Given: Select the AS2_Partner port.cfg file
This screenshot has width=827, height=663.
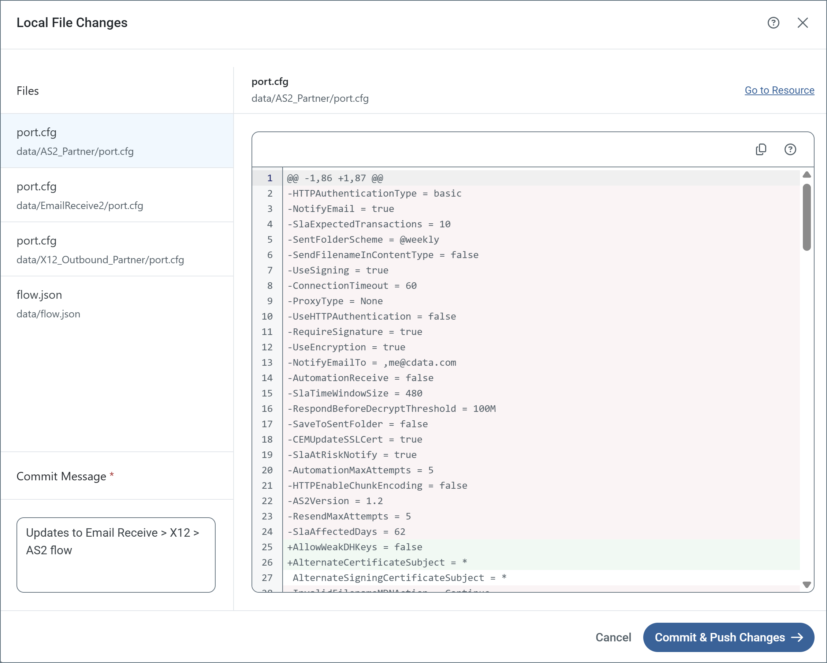Looking at the screenshot, I should (x=117, y=141).
